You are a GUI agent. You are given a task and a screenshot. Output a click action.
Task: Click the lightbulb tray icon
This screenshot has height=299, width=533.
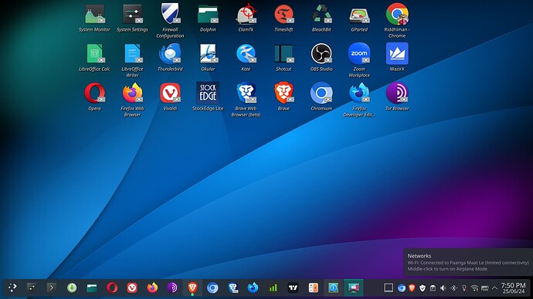(x=464, y=288)
